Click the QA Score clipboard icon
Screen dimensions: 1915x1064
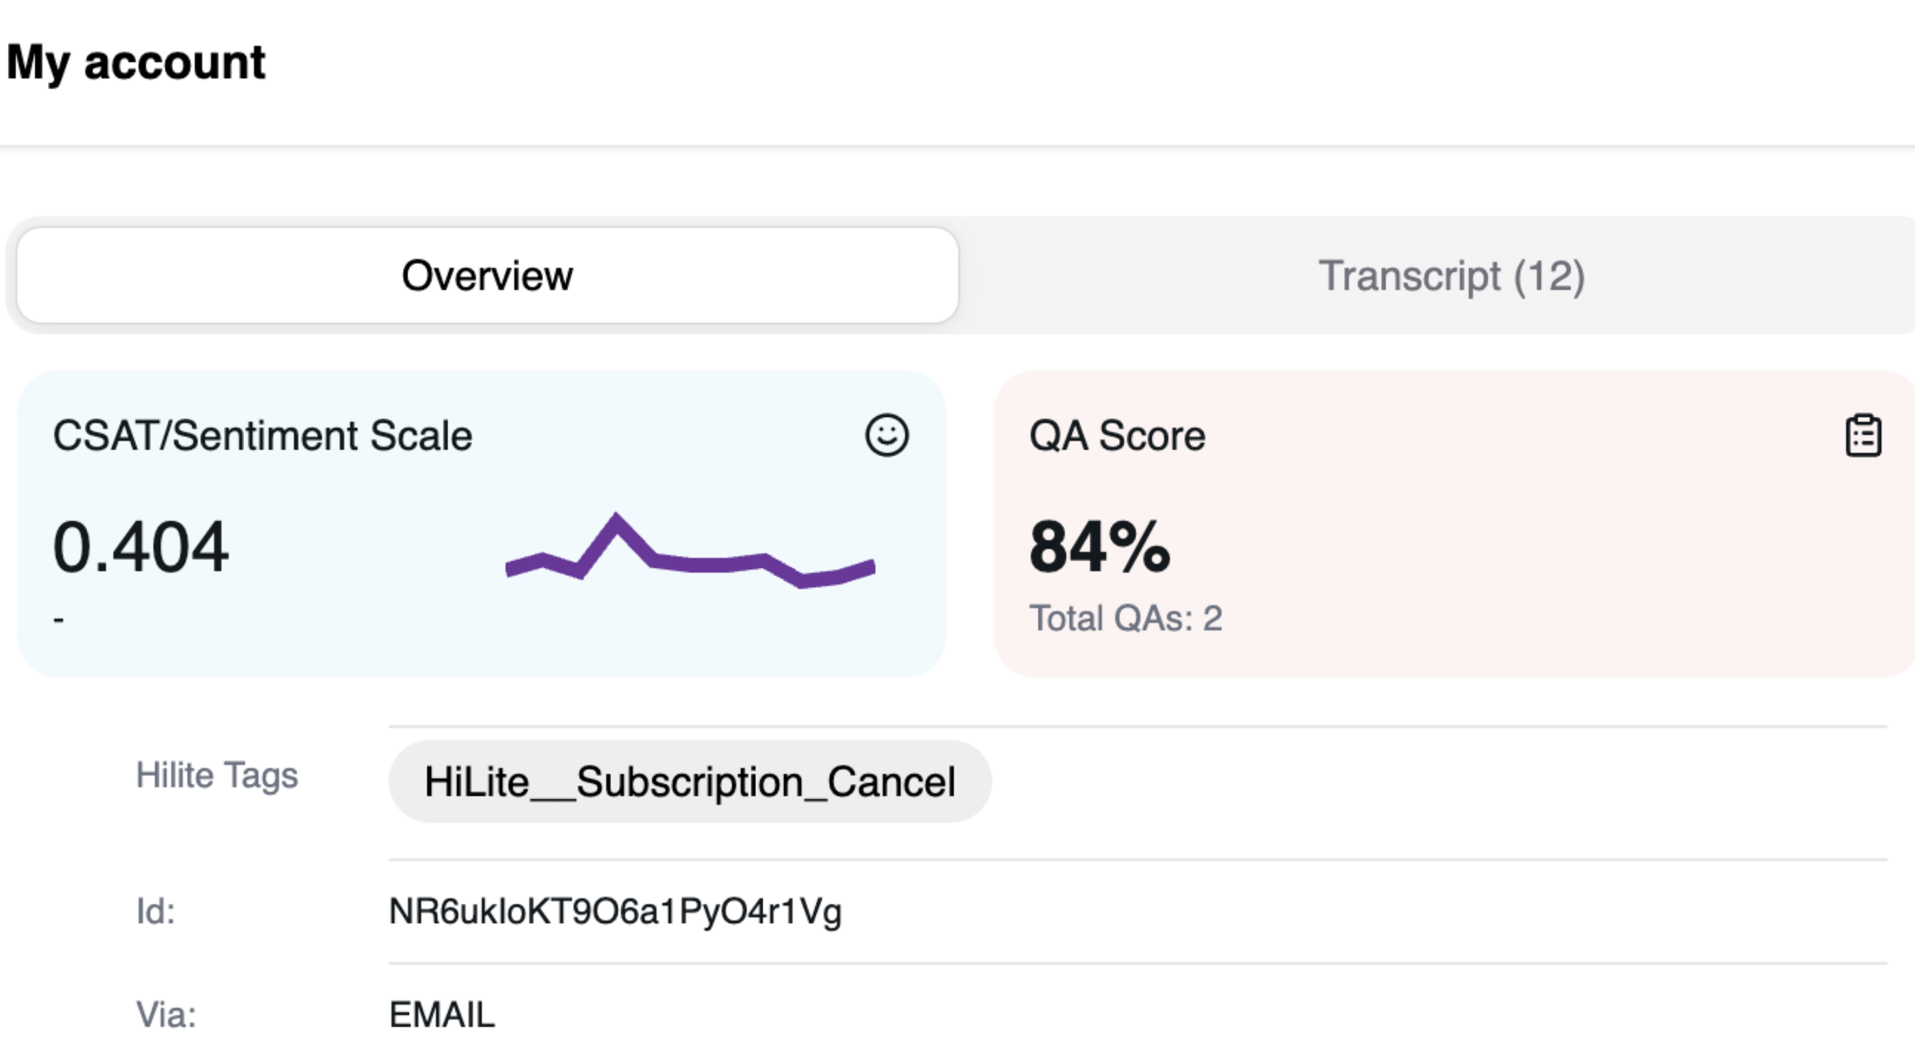click(1863, 435)
